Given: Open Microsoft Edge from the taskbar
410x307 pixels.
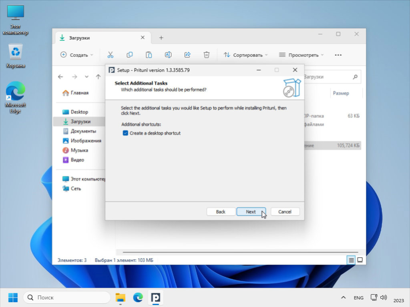Looking at the screenshot, I should pos(138,297).
